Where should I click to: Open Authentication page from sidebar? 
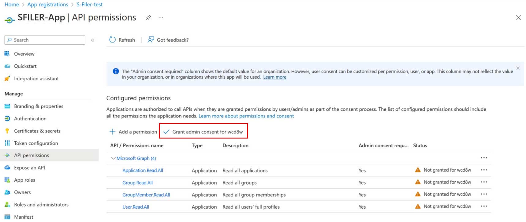pos(30,119)
